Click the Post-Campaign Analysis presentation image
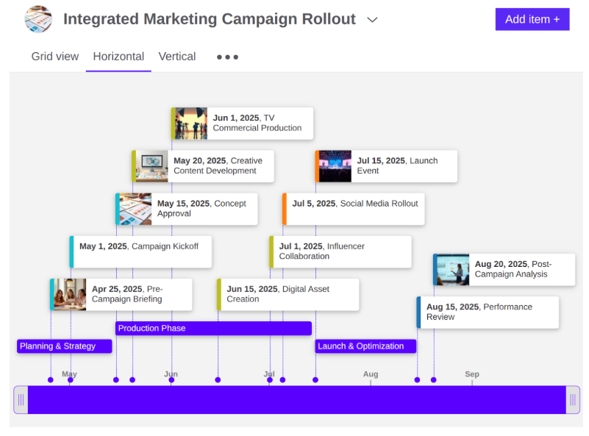This screenshot has width=589, height=436. click(x=451, y=268)
